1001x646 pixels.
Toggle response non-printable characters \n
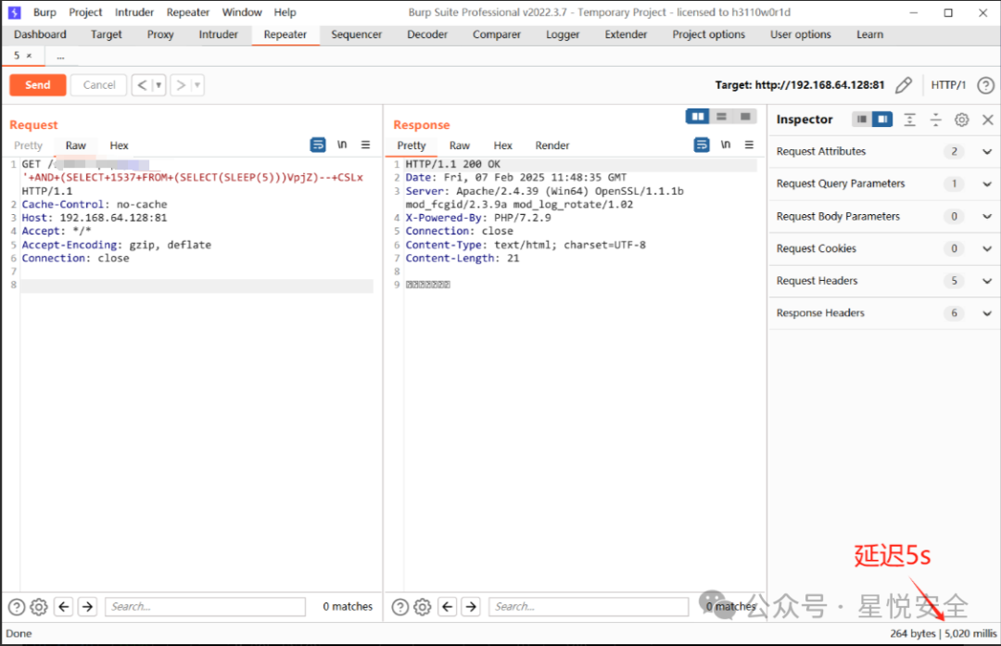[x=726, y=145]
